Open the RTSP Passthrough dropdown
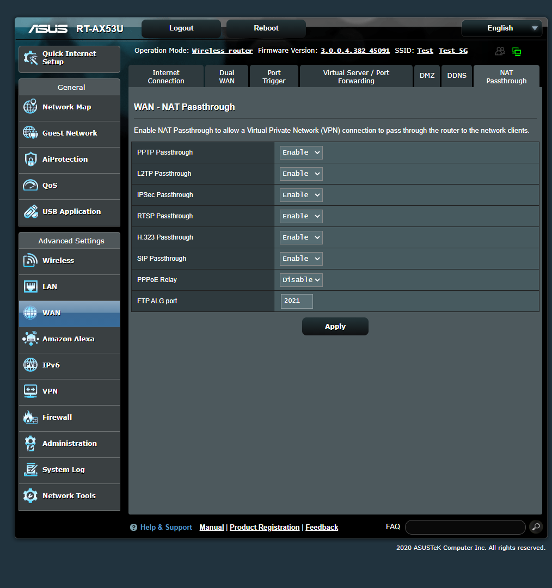 (301, 216)
